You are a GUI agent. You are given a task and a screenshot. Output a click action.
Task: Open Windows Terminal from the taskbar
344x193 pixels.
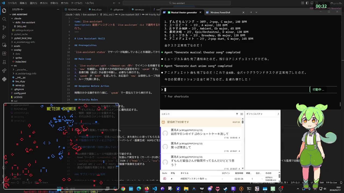pyautogui.click(x=249, y=189)
